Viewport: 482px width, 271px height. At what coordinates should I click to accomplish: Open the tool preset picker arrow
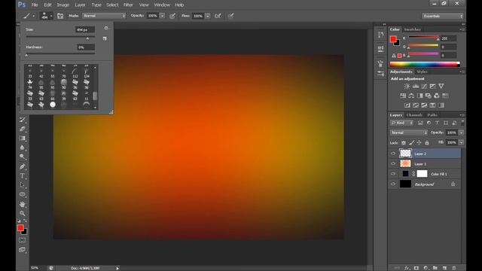click(x=34, y=16)
